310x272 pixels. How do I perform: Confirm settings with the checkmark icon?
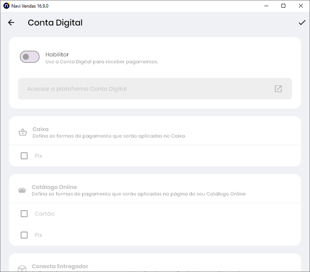tap(302, 22)
